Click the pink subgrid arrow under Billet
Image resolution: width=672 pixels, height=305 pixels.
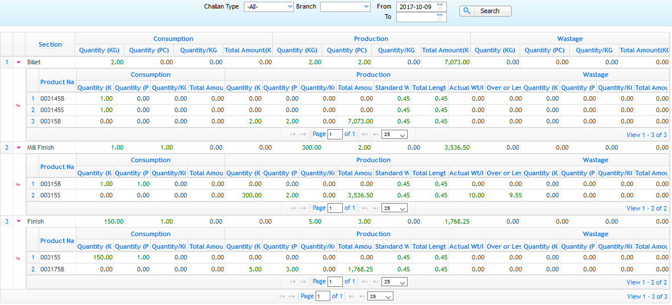tap(18, 105)
